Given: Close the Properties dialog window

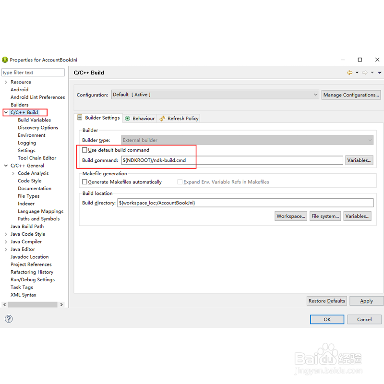Looking at the screenshot, I should tap(377, 60).
